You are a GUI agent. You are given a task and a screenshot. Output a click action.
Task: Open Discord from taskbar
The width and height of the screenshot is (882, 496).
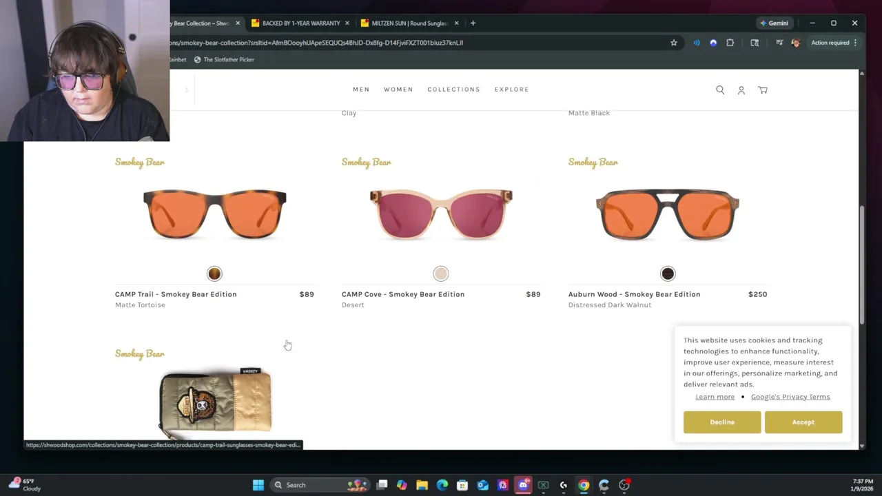coord(523,485)
